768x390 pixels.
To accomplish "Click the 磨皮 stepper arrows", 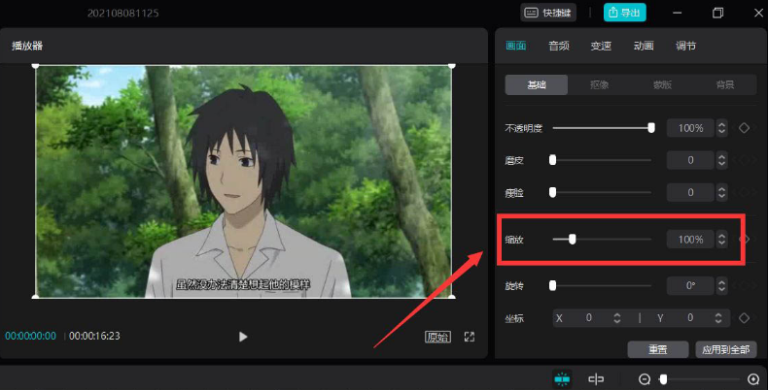I will [722, 160].
